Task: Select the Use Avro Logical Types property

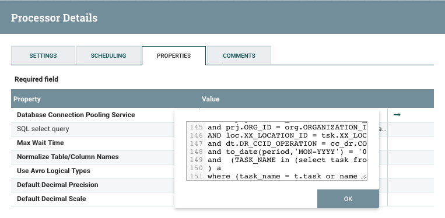Action: click(x=54, y=171)
